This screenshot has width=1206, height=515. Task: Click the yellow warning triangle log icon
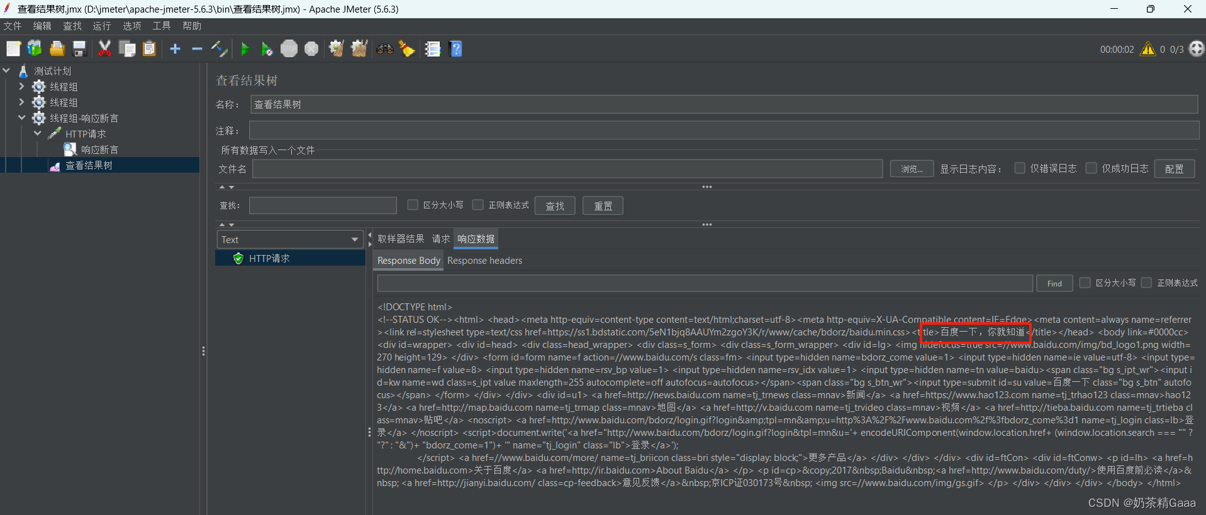pyautogui.click(x=1148, y=49)
